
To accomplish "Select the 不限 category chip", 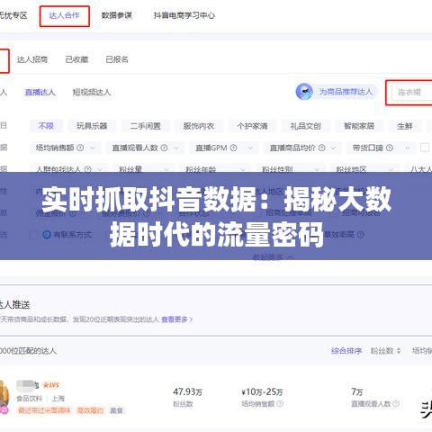I will coord(46,126).
